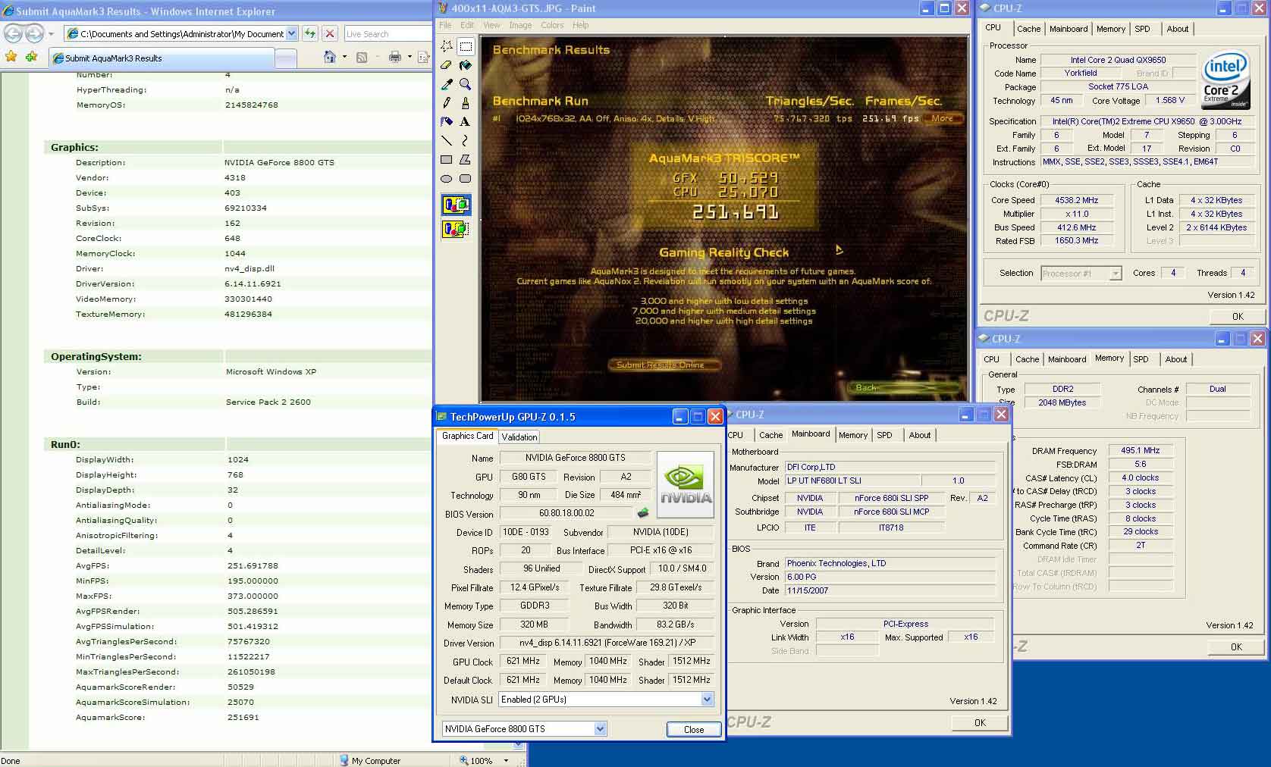Open the SPD tab in the Motherboard CPU-Z window

884,435
